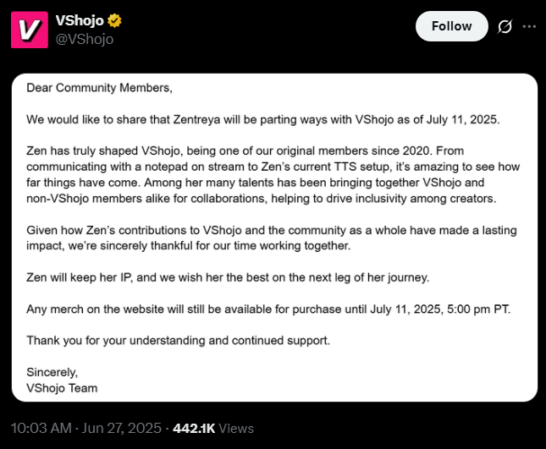Click the merch availability sentence in letter
Screen dimensions: 546x449
pos(268,309)
